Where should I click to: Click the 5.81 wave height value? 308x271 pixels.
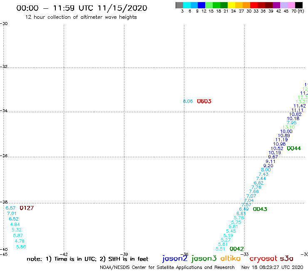click(x=233, y=226)
